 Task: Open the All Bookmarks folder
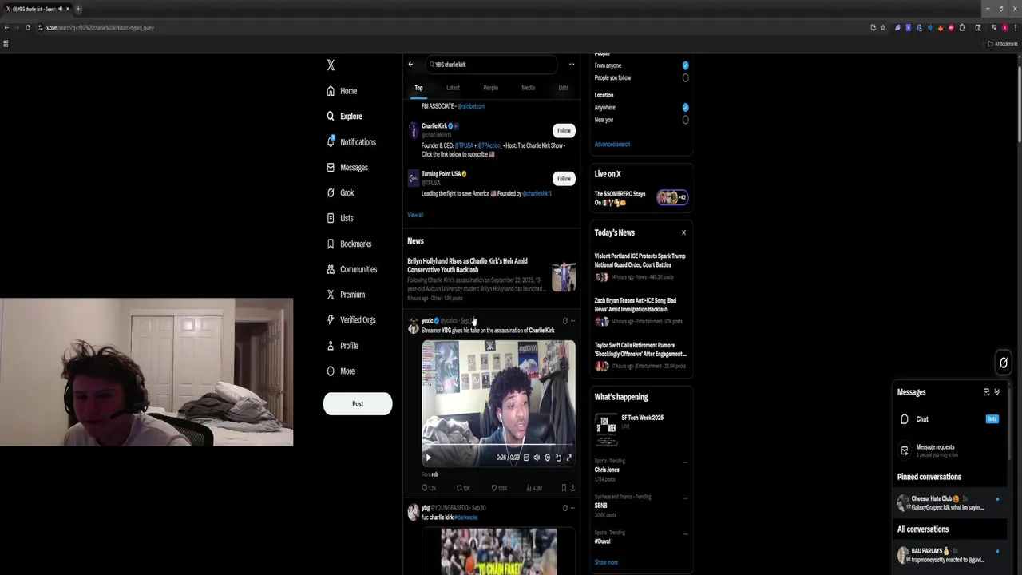click(1003, 44)
